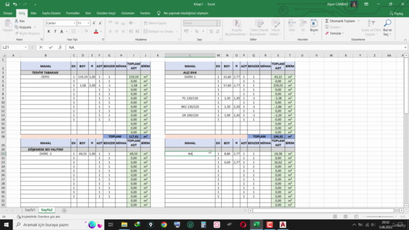
Task: Open Pano clipboard dialog launcher
Action: tap(42, 40)
